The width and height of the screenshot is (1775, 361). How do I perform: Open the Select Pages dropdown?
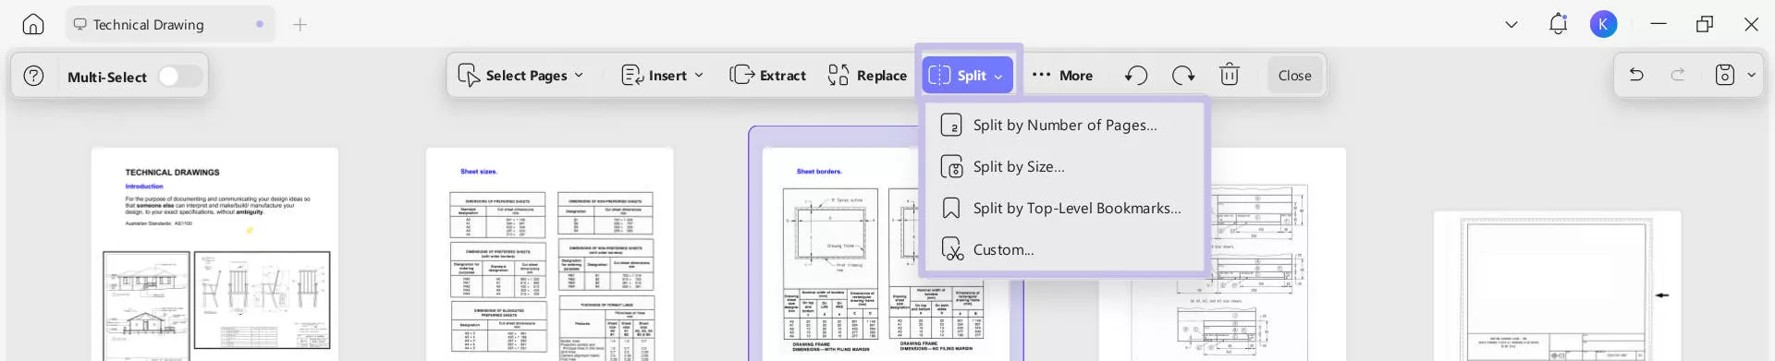[521, 76]
